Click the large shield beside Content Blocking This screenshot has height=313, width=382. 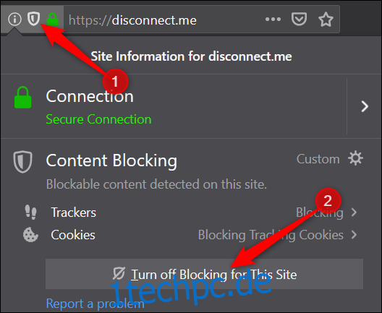[22, 162]
